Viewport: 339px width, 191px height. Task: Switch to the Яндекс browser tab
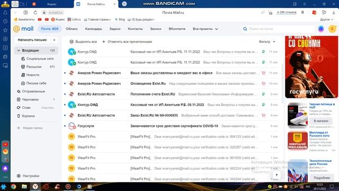point(51,4)
